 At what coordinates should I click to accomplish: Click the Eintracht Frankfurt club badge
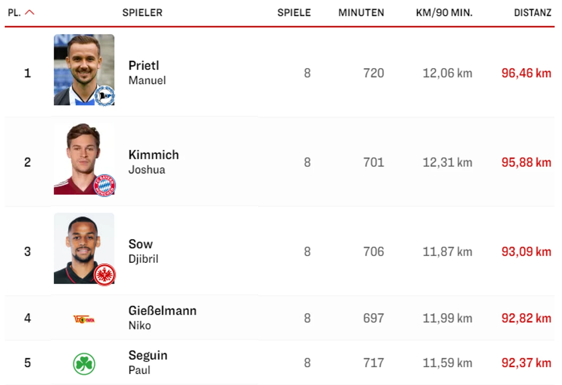click(105, 275)
